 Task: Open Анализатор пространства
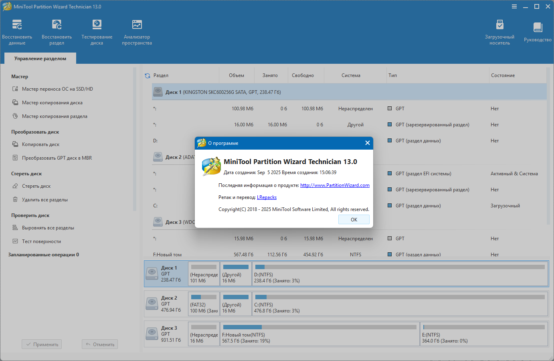click(137, 32)
